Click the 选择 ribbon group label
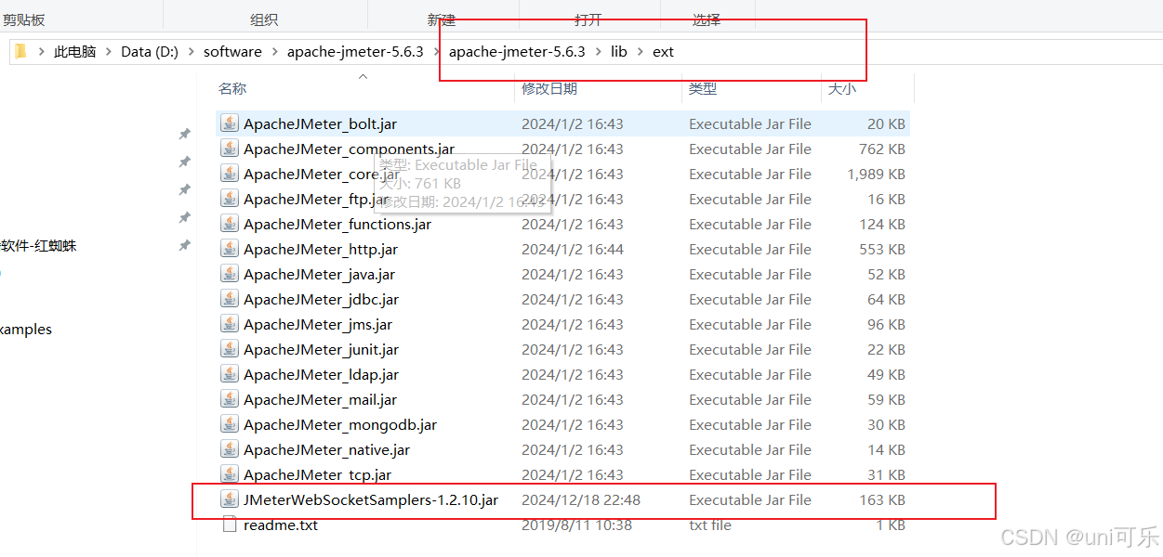The image size is (1163, 557). 707,19
